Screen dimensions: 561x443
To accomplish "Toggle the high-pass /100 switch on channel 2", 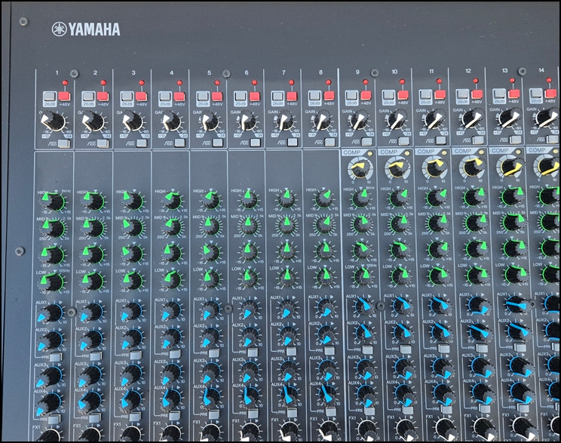I will [x=103, y=143].
